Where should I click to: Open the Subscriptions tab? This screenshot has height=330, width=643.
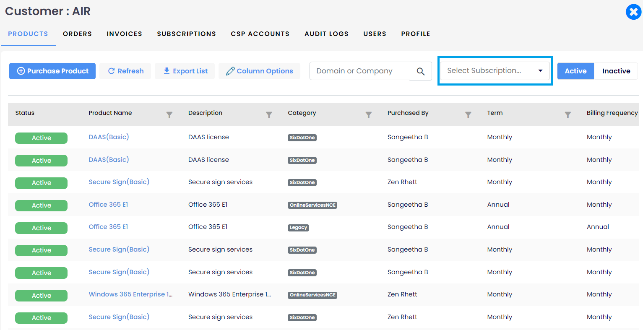187,34
